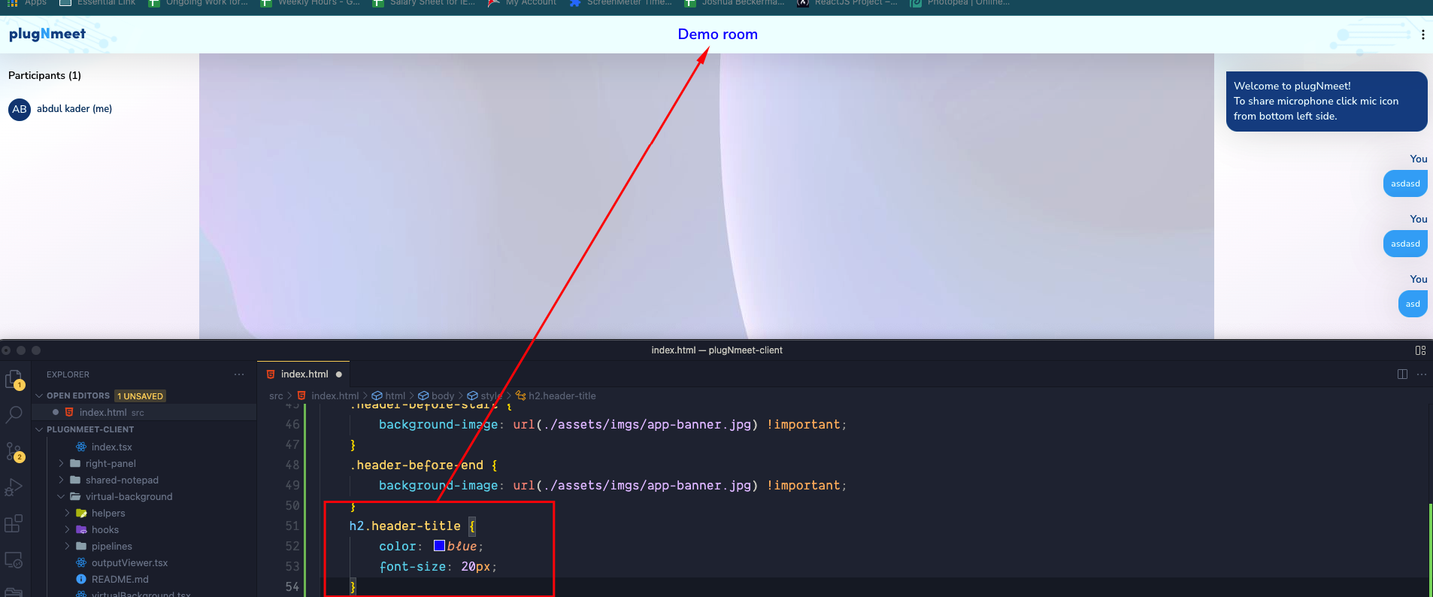Click the h2.header-title breadcrumb item
1433x597 pixels.
[556, 395]
